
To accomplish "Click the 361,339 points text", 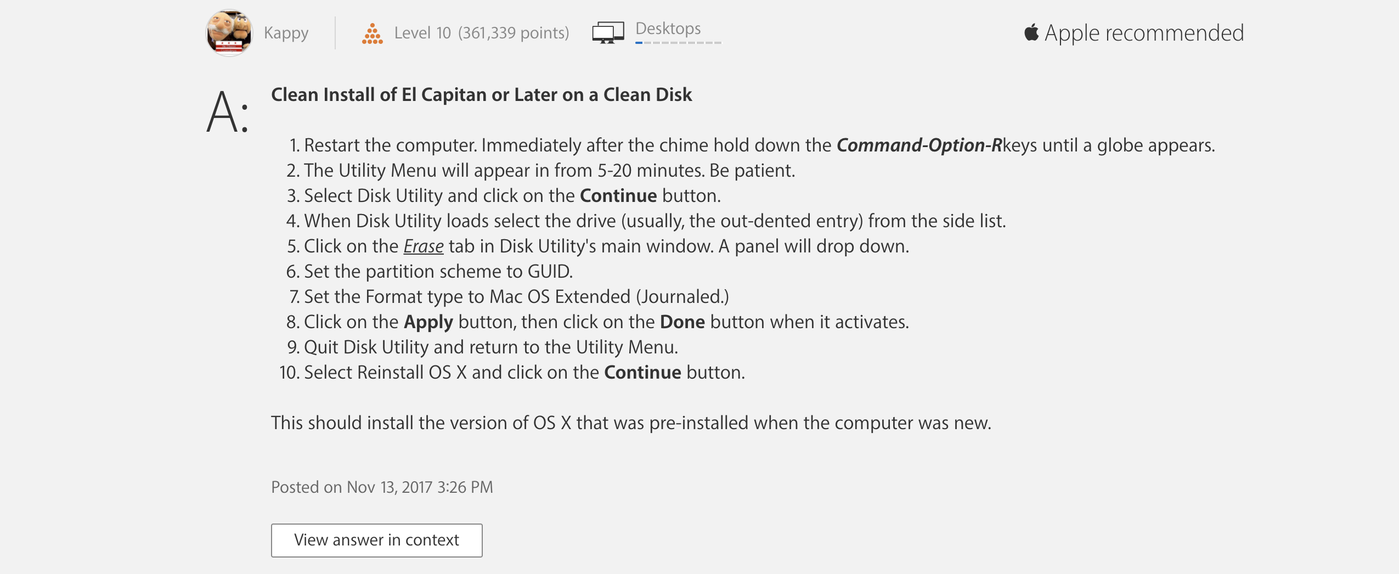I will [x=514, y=33].
